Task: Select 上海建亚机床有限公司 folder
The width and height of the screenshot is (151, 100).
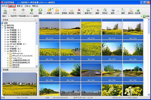Action: pyautogui.click(x=21, y=60)
